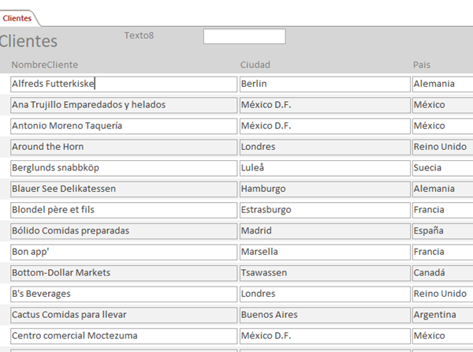Click the NombreCliente column header label
This screenshot has width=473, height=352.
coord(45,65)
